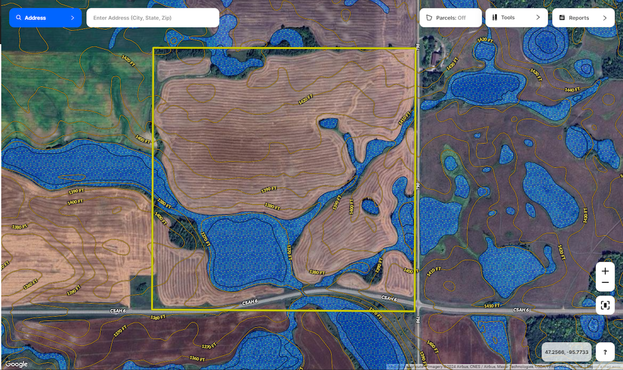The image size is (623, 370).
Task: Click the magnifier icon in Address button
Action: coord(19,18)
